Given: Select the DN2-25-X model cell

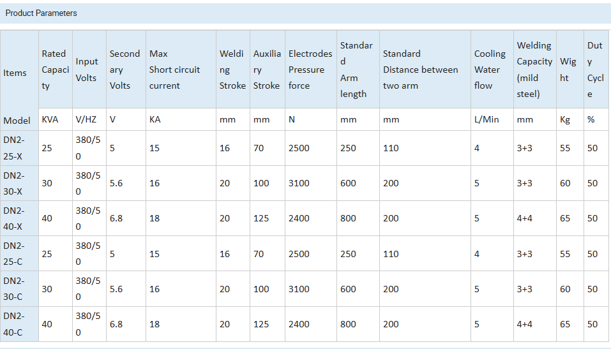Looking at the screenshot, I should [x=20, y=148].
